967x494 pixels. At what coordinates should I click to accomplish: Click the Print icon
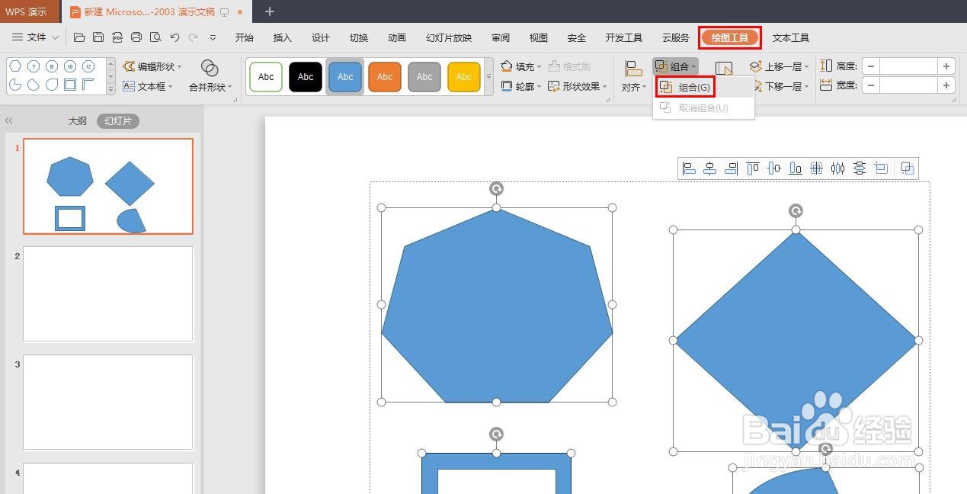pyautogui.click(x=136, y=37)
